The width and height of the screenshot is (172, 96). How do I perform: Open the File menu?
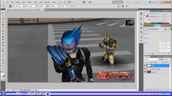(x=8, y=2)
